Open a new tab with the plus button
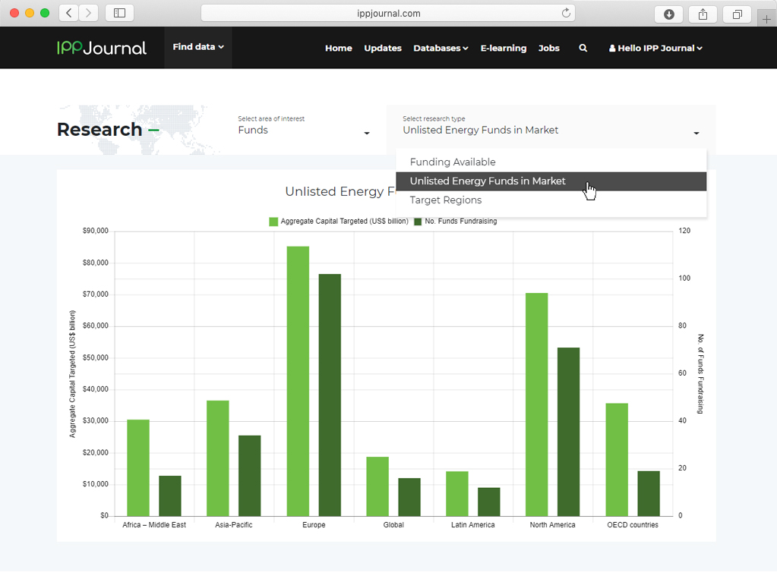 tap(766, 19)
